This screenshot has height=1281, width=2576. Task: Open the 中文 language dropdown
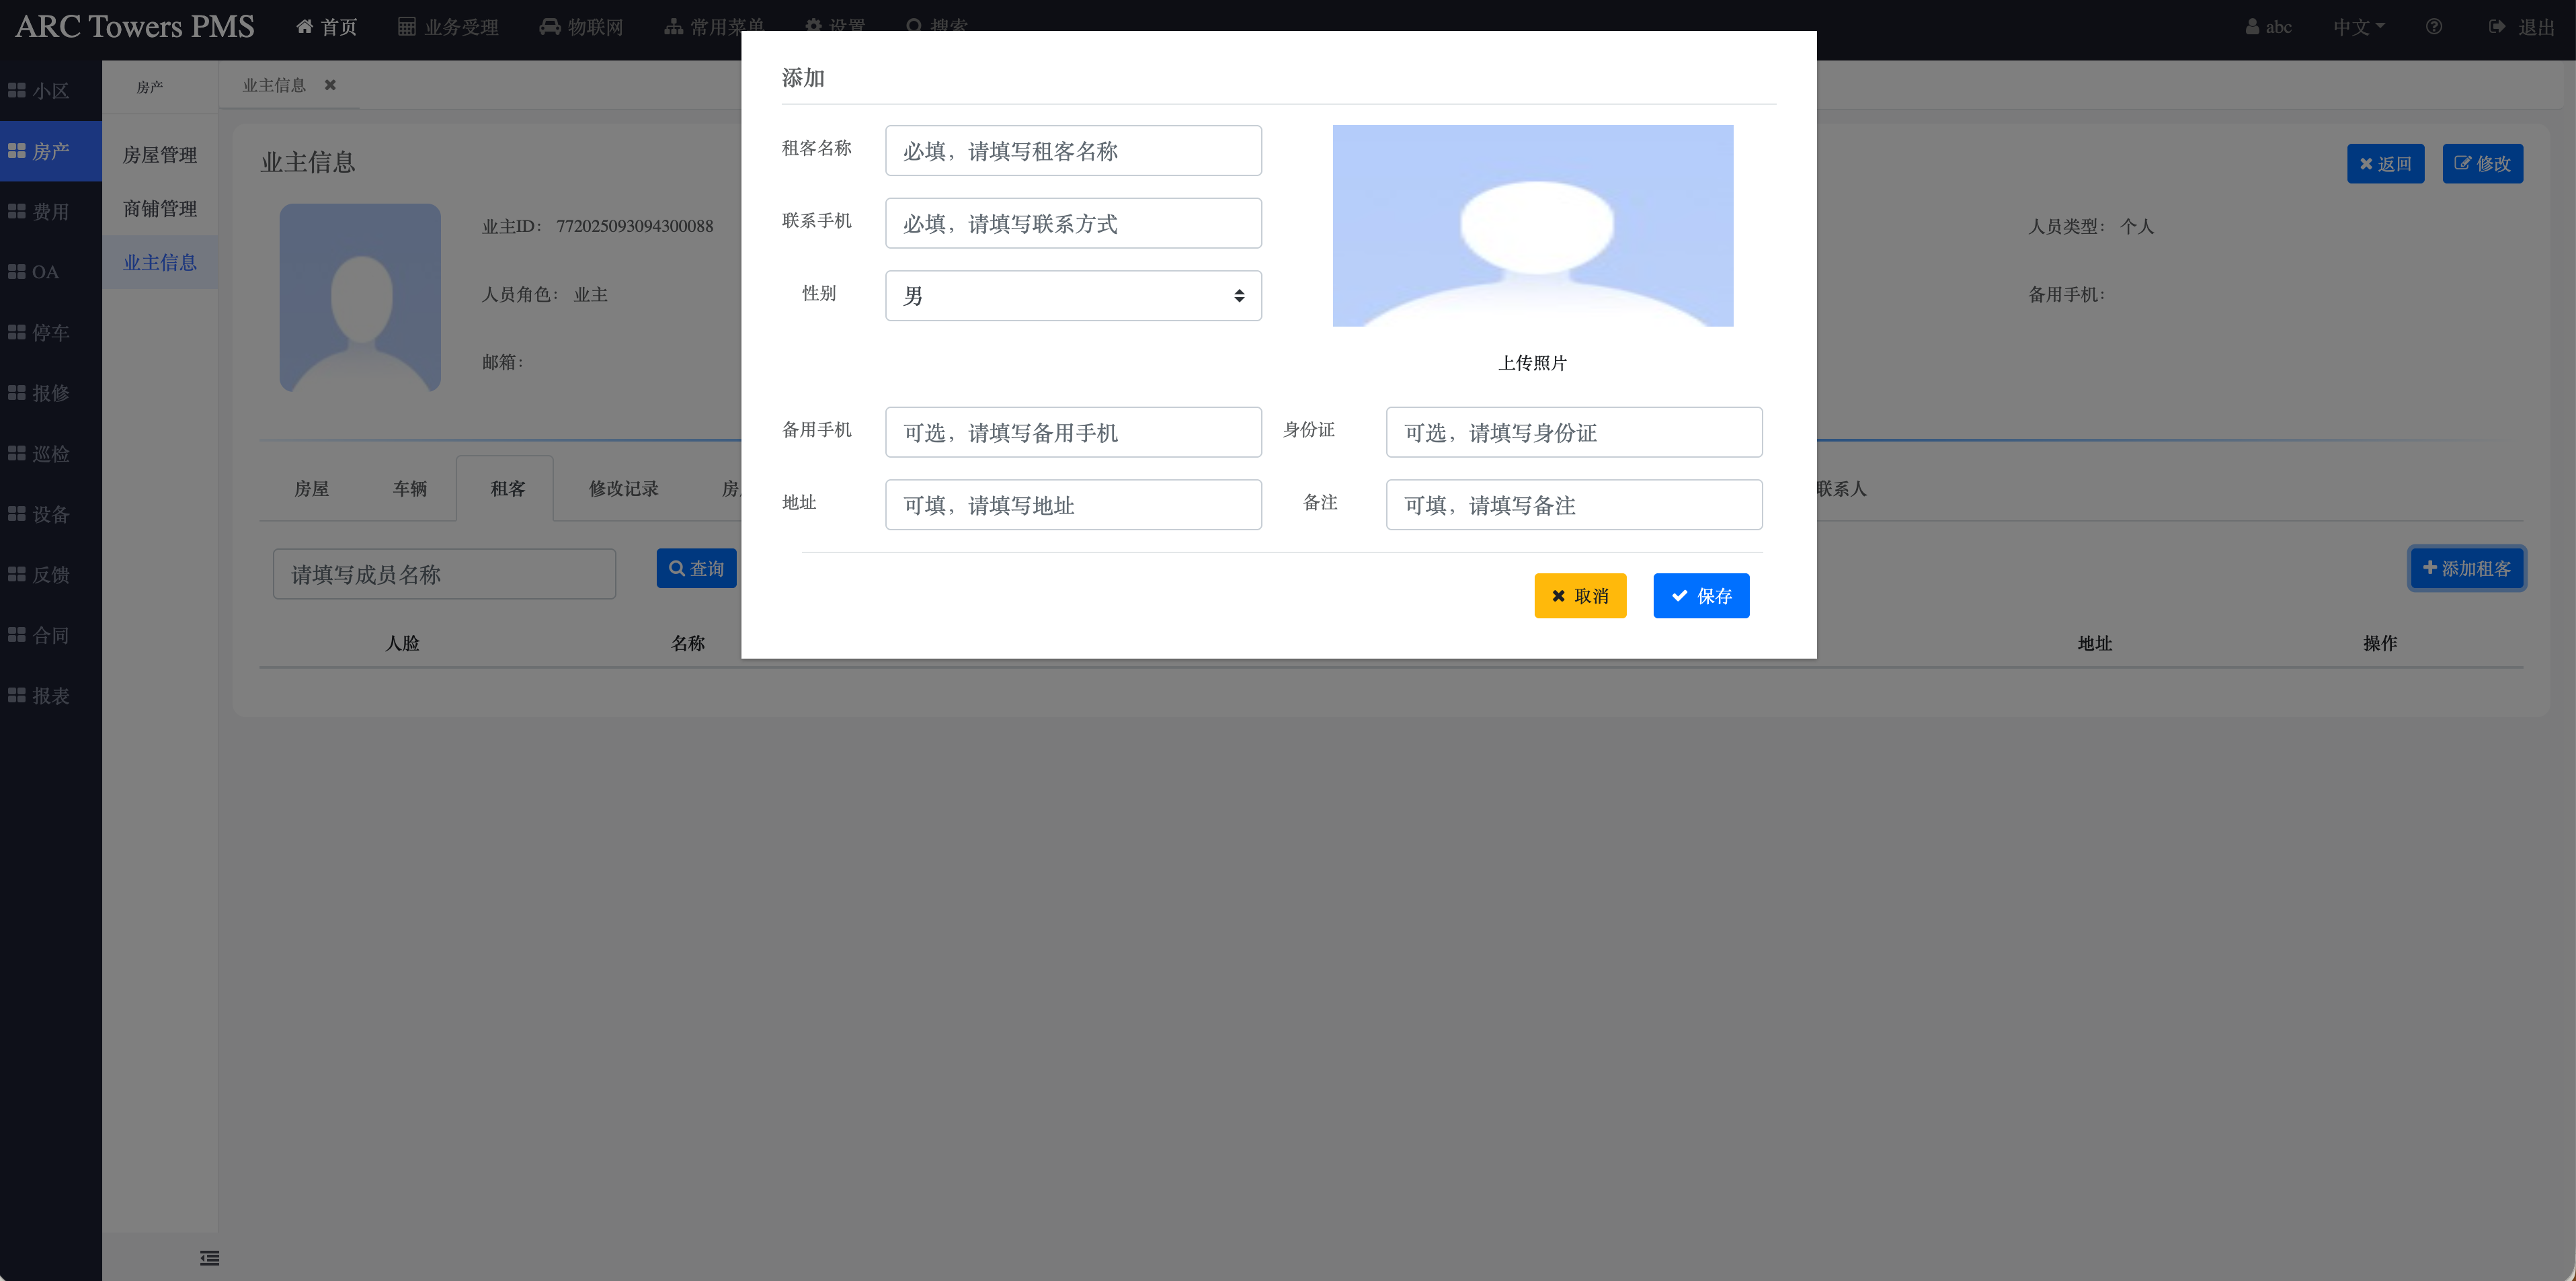click(x=2358, y=27)
